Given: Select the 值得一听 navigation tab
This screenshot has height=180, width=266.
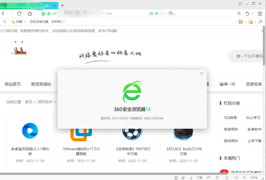Looking at the screenshot, I should [x=227, y=84].
